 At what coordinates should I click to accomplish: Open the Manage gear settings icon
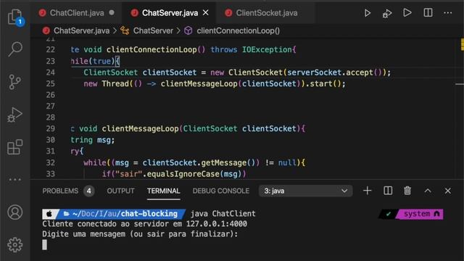[14, 245]
